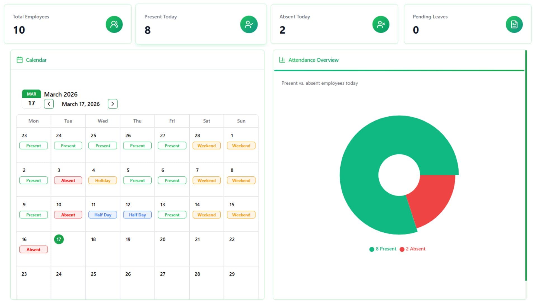Click the Holiday badge on March 4
537x302 pixels.
pyautogui.click(x=103, y=180)
